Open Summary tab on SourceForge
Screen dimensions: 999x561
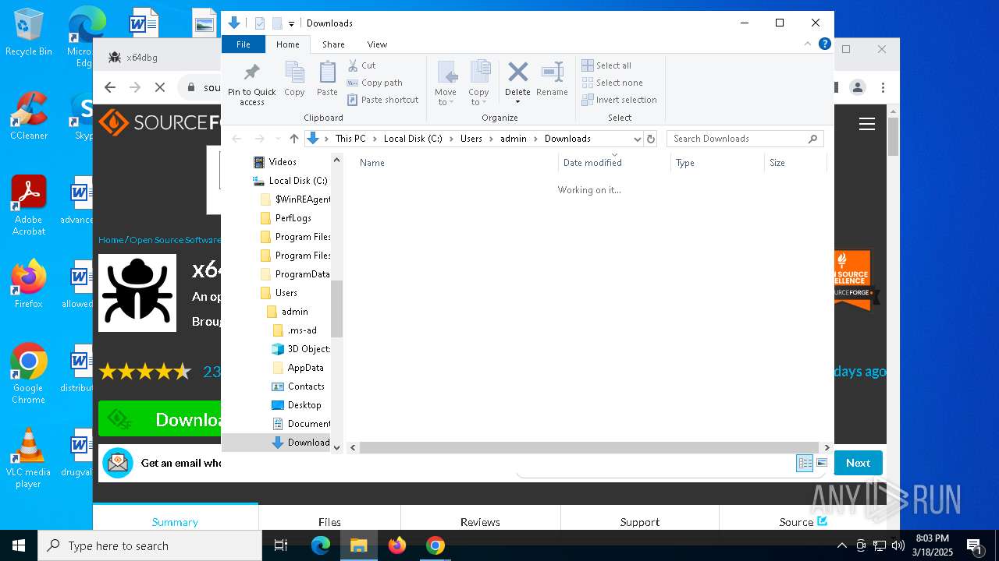[175, 521]
